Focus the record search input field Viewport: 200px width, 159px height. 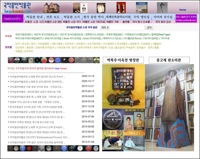click(x=127, y=27)
